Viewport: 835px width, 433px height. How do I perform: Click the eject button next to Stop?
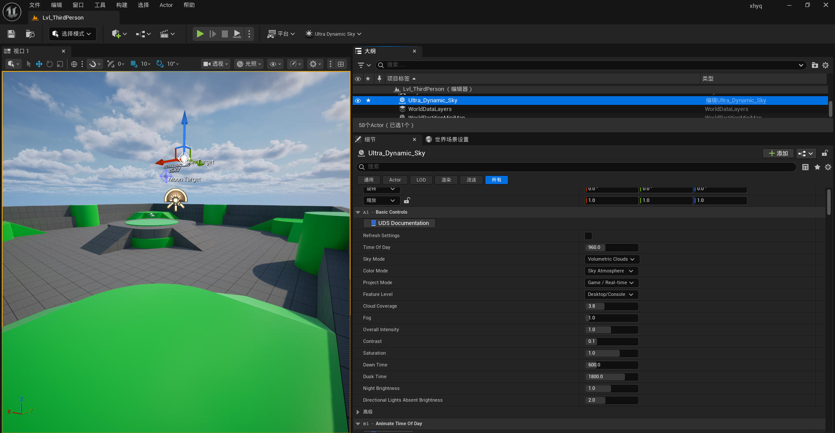[237, 34]
